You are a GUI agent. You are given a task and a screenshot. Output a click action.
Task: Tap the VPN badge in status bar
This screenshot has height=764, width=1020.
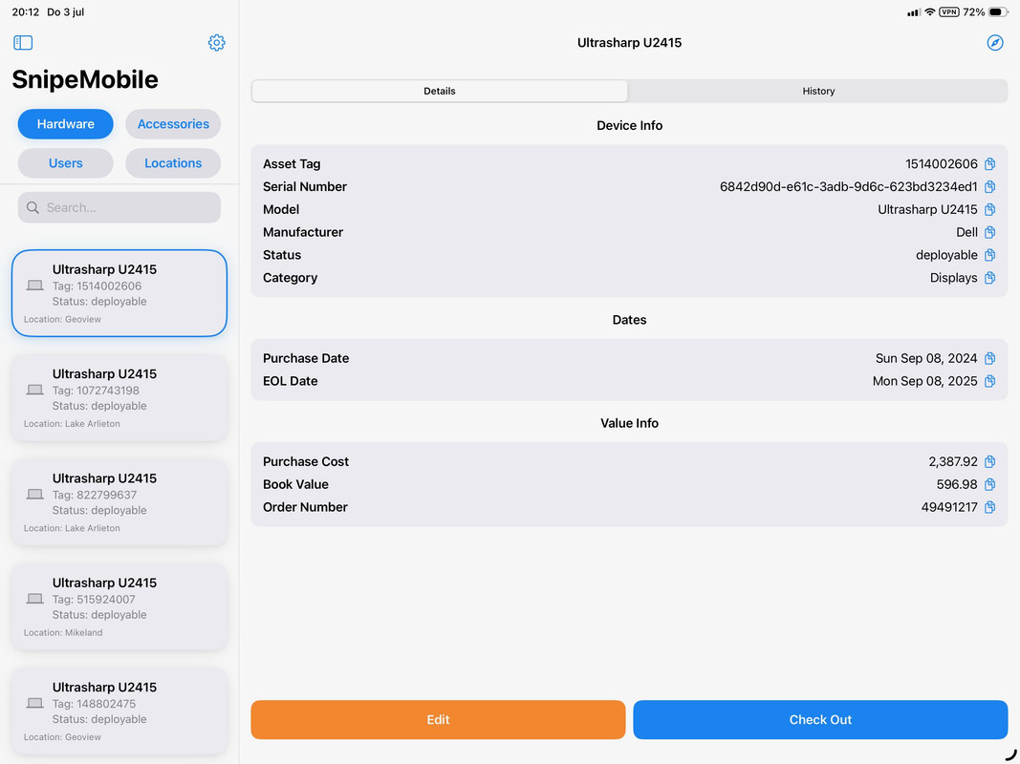point(949,11)
